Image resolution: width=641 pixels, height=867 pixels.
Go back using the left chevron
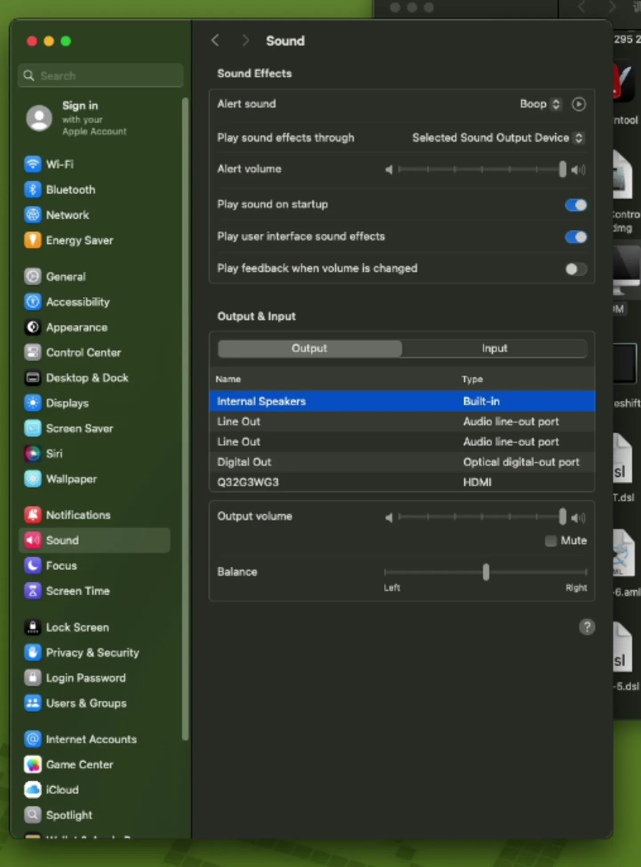215,41
